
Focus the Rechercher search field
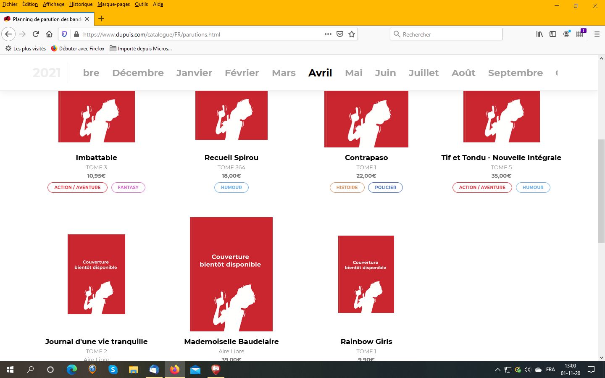[x=446, y=34]
